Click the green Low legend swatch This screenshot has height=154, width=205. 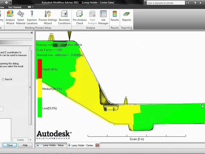(40, 107)
